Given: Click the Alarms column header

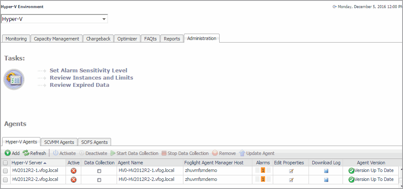Looking at the screenshot, I should (263, 163).
